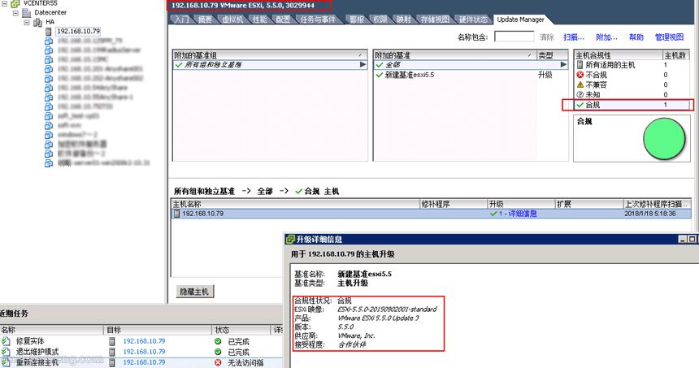The height and width of the screenshot is (368, 699).
Task: Switch to the 警报 tab
Action: pos(357,19)
